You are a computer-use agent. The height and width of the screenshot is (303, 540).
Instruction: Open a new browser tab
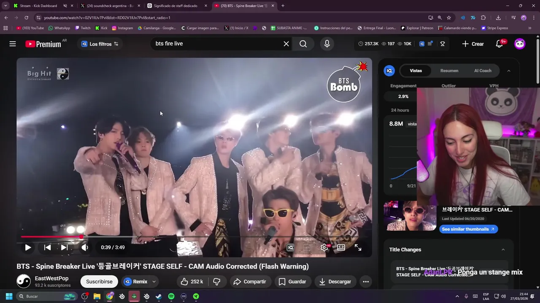283,6
